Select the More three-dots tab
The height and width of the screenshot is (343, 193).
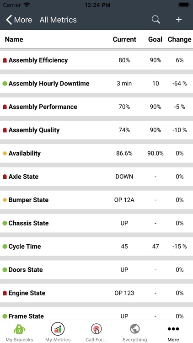(x=173, y=329)
